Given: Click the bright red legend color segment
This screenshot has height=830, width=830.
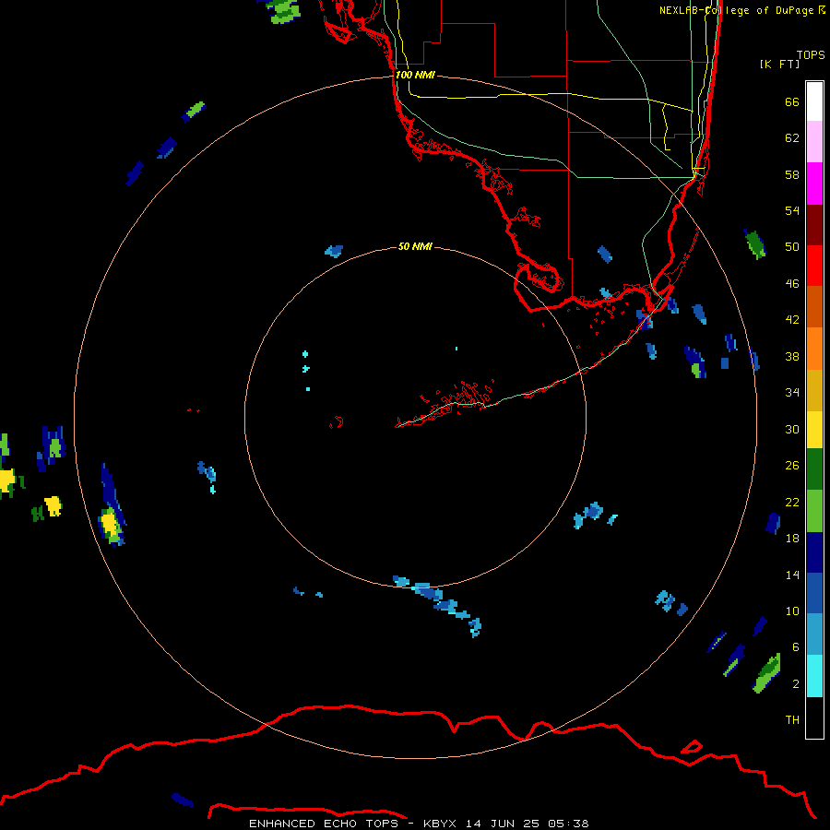Looking at the screenshot, I should coord(814,266).
